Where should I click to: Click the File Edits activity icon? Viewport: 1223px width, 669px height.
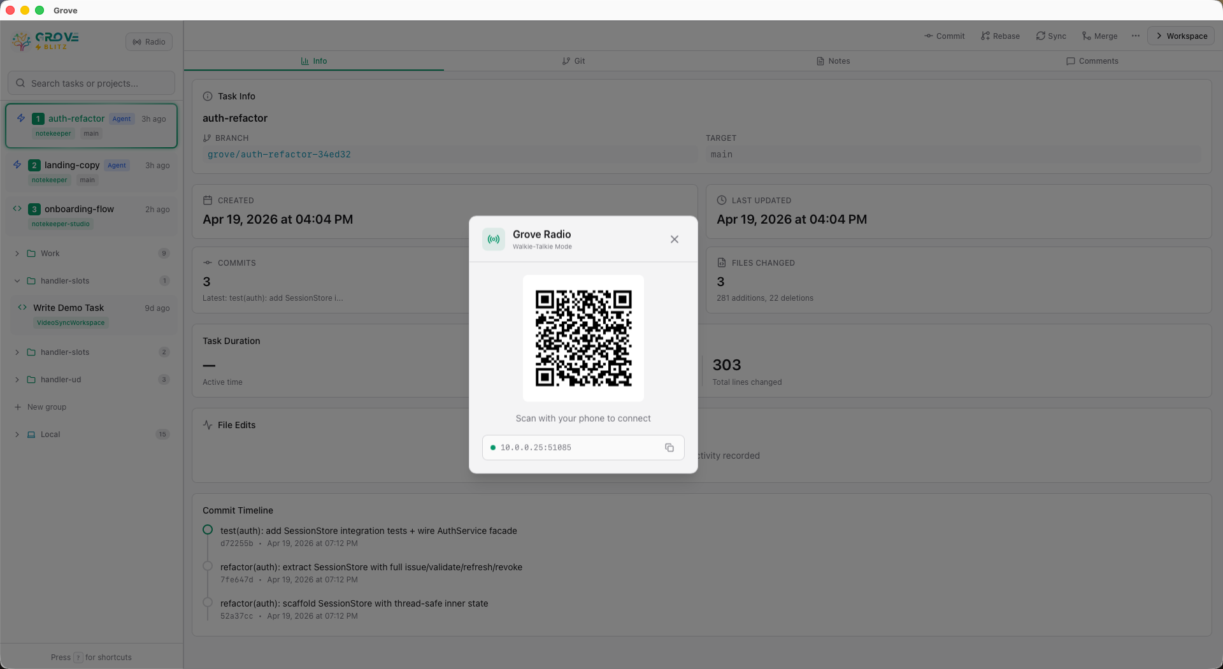point(208,425)
